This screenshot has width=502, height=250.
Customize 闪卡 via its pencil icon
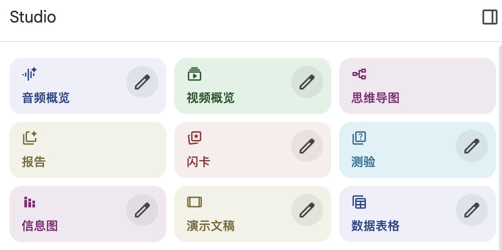[x=307, y=146]
